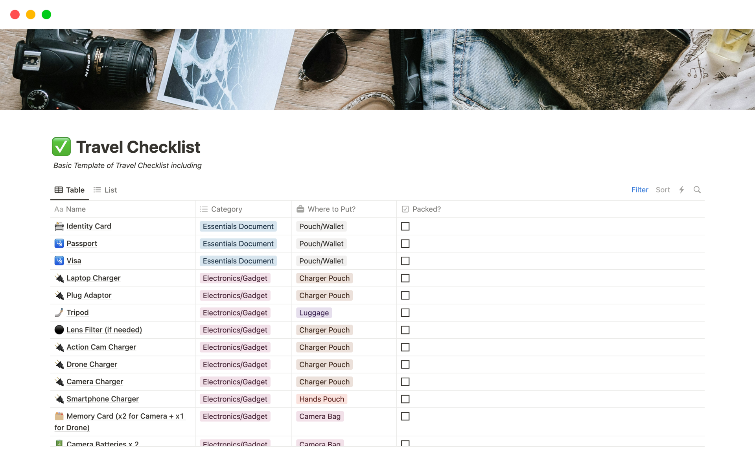
Task: Click the search icon
Action: point(697,189)
